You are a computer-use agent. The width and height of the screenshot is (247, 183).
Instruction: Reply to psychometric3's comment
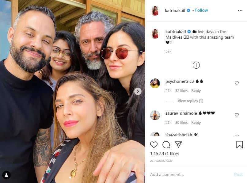(x=196, y=91)
